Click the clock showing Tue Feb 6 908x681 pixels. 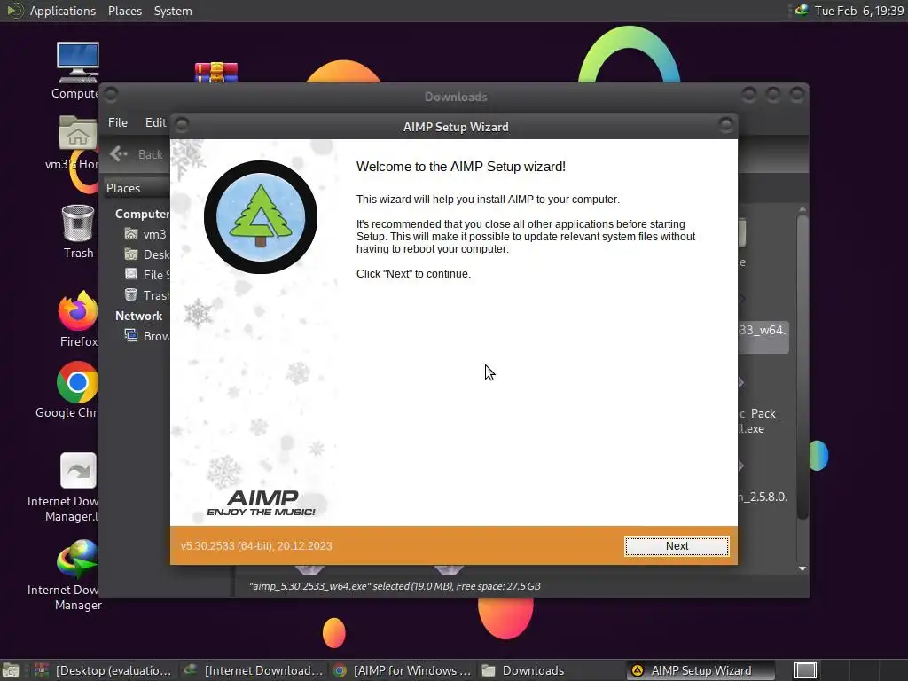tap(858, 11)
